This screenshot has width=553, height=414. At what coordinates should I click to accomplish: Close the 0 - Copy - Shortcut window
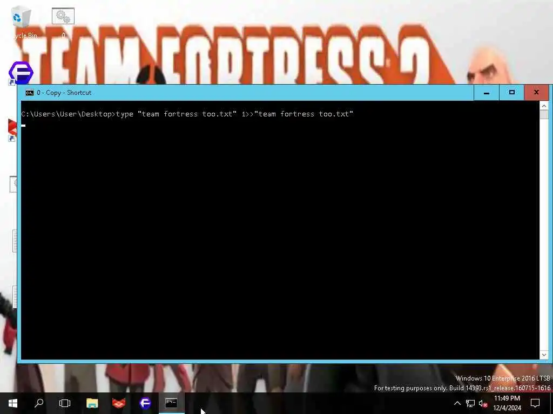tap(536, 93)
